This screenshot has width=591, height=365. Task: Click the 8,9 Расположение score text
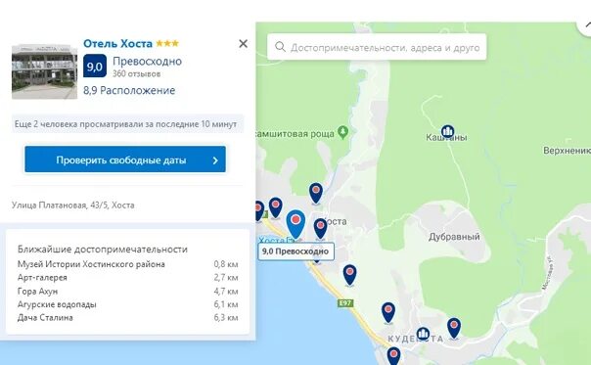click(x=129, y=90)
